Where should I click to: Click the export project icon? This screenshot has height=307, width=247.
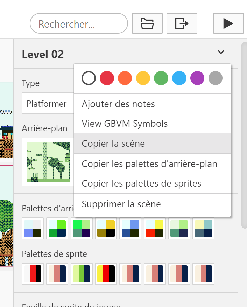tap(182, 23)
